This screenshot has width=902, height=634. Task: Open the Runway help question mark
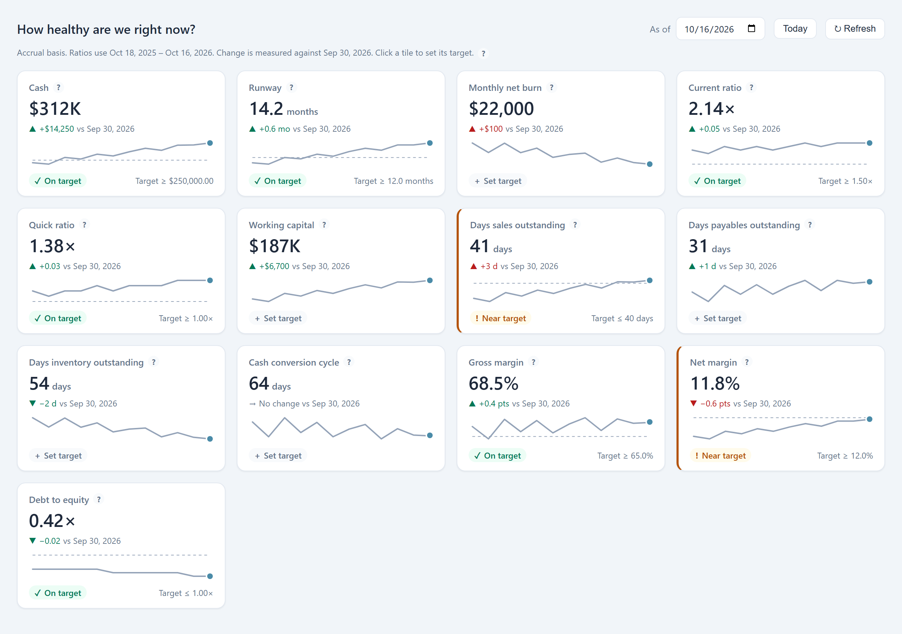[x=291, y=88]
